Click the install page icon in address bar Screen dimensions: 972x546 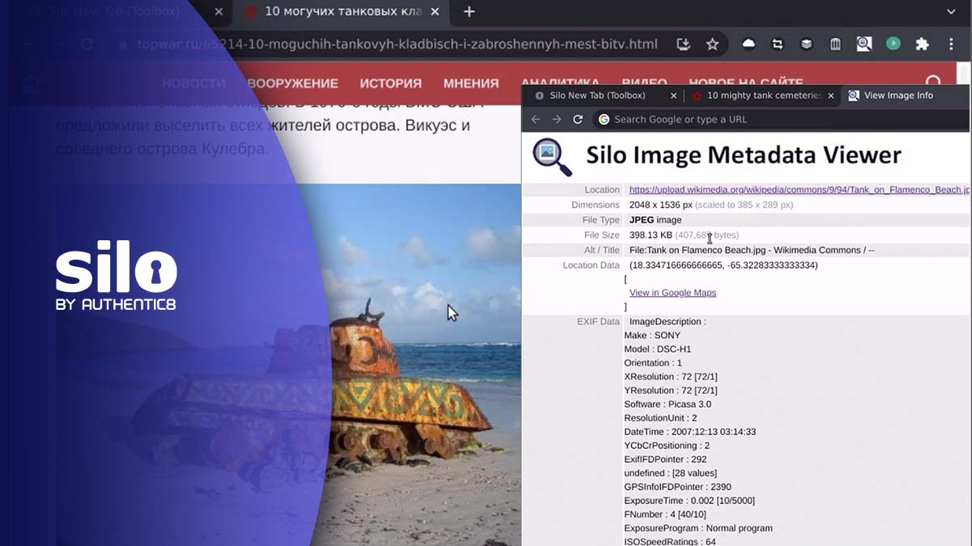[x=684, y=44]
